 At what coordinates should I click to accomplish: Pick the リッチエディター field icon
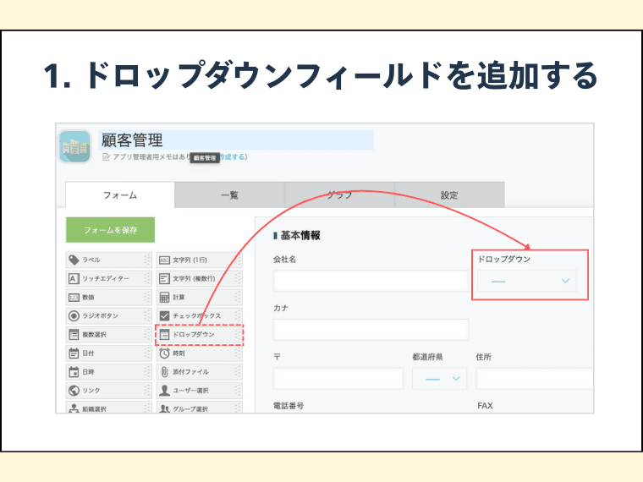tap(74, 278)
